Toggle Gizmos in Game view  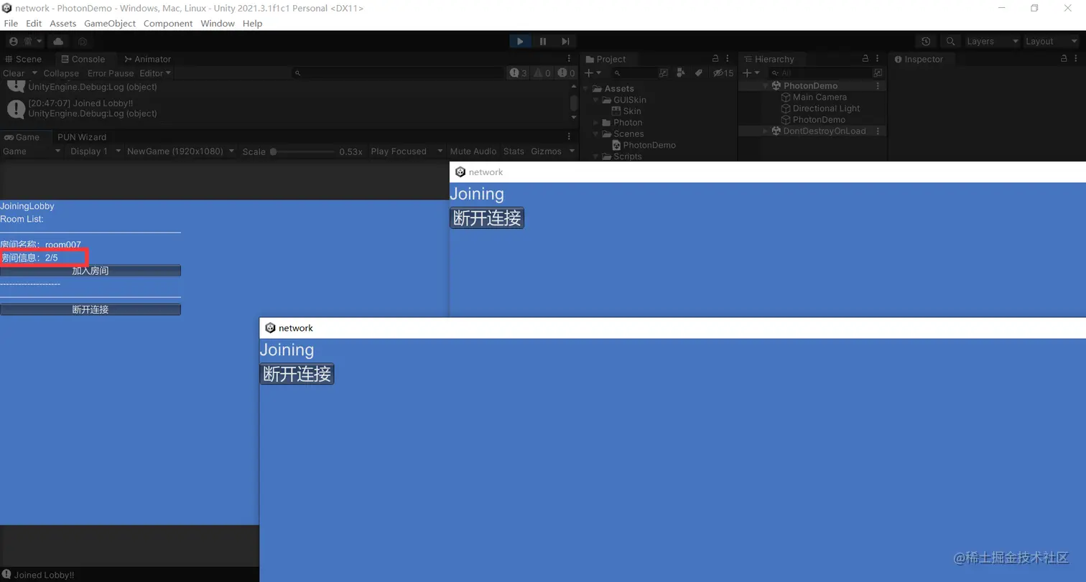546,151
